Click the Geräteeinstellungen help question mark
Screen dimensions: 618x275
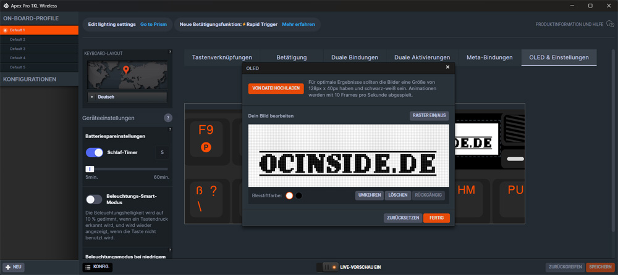point(168,118)
